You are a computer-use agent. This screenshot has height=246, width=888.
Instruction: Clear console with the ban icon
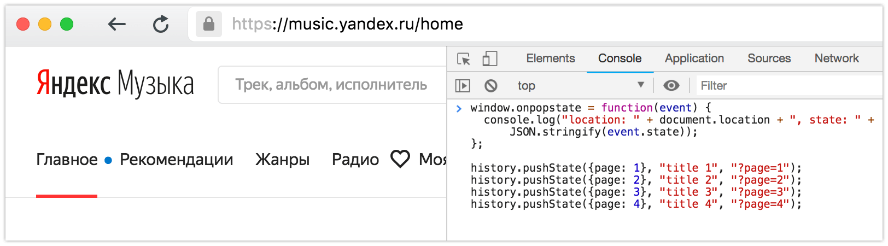490,85
